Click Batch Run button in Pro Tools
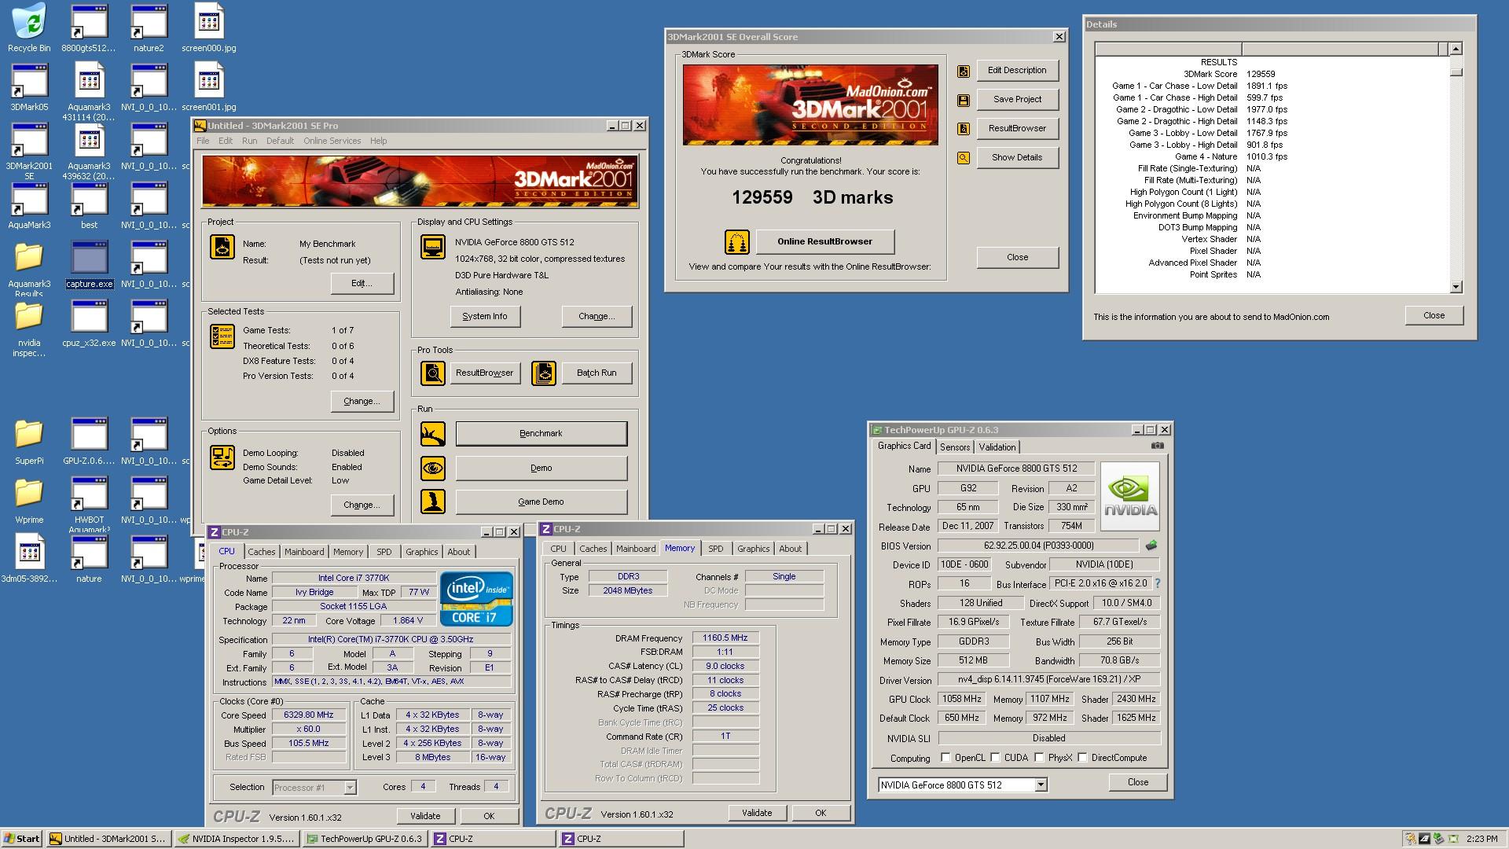 click(x=597, y=373)
